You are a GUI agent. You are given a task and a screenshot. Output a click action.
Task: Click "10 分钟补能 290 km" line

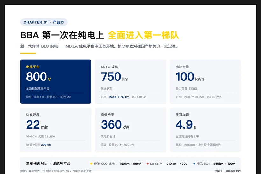click(38, 145)
